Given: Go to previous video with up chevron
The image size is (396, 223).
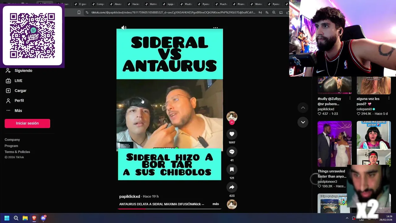Looking at the screenshot, I should (303, 108).
